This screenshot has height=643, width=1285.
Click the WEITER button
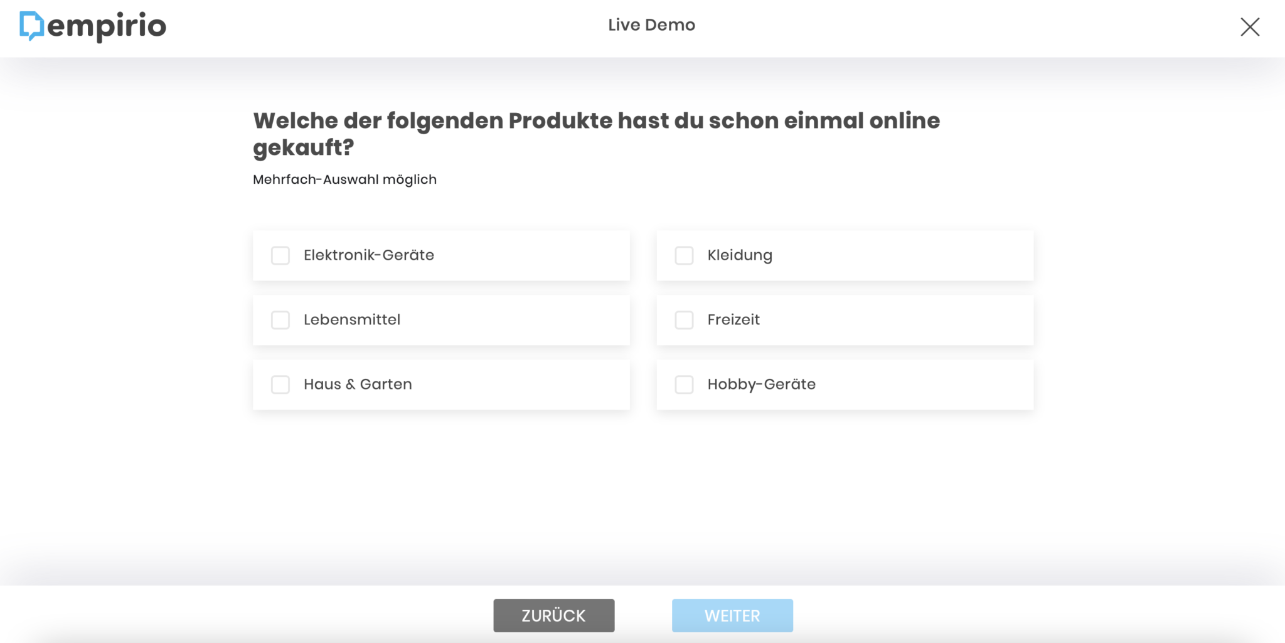(732, 615)
